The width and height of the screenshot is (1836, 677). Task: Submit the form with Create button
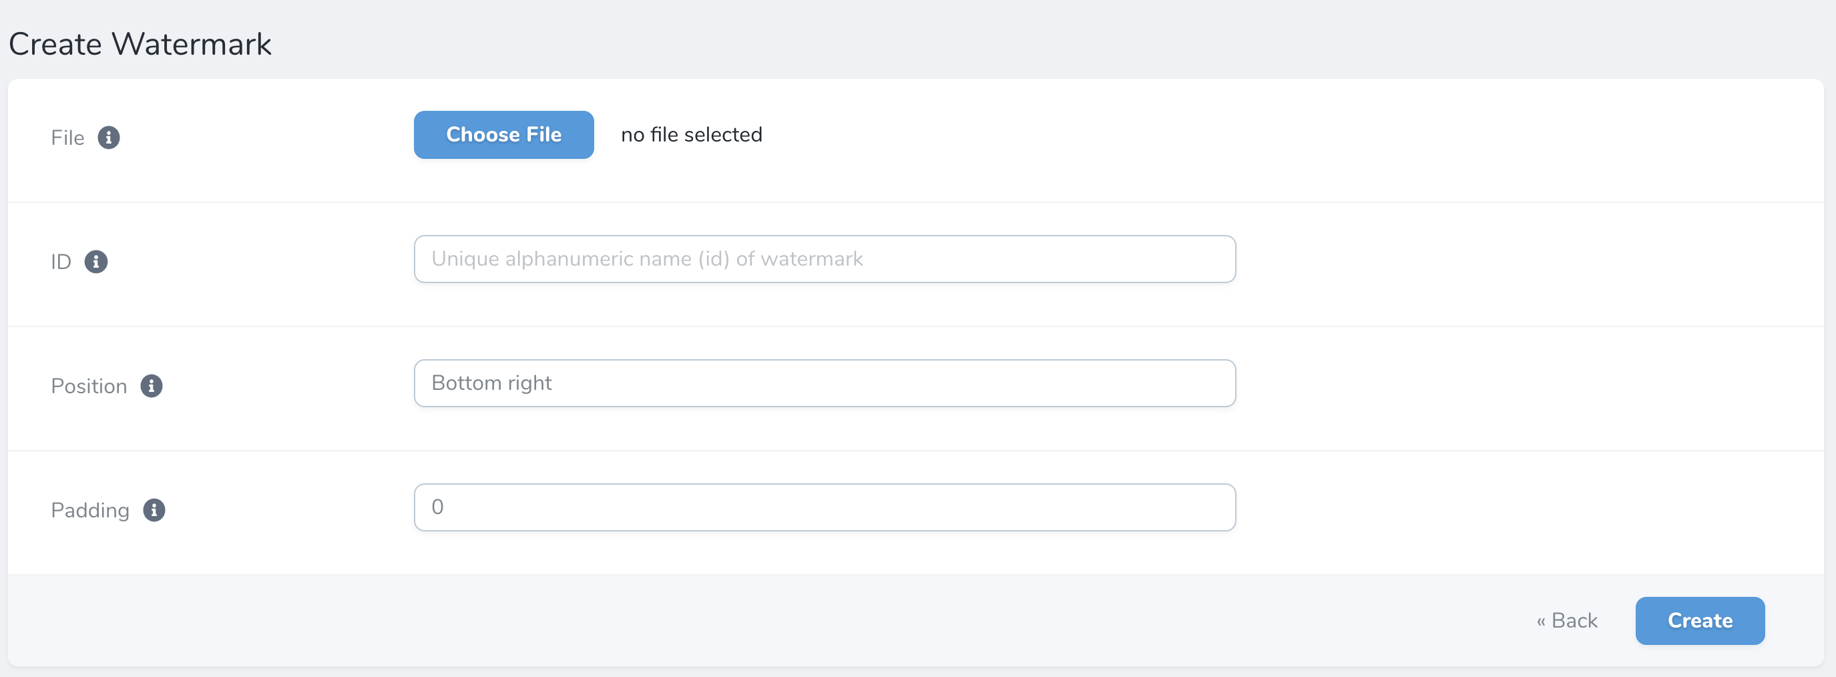1700,621
